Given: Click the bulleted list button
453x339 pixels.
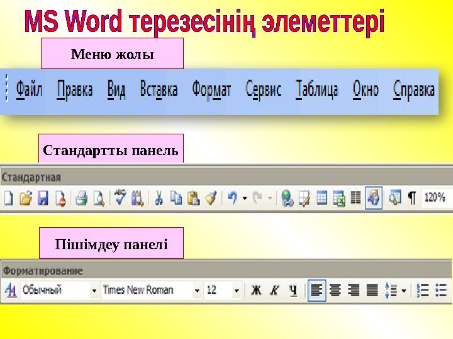Looking at the screenshot, I should click(441, 290).
